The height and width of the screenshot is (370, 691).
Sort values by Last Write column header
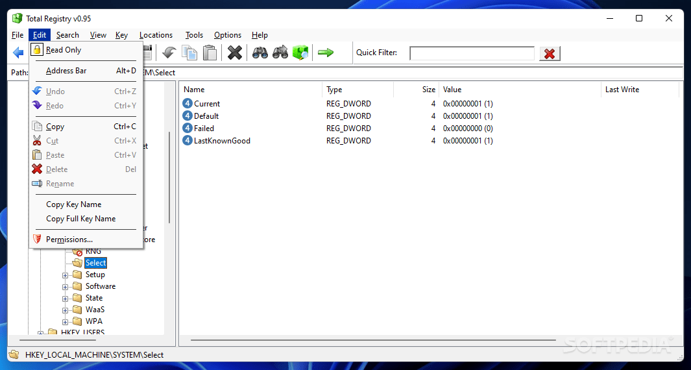[x=640, y=90]
